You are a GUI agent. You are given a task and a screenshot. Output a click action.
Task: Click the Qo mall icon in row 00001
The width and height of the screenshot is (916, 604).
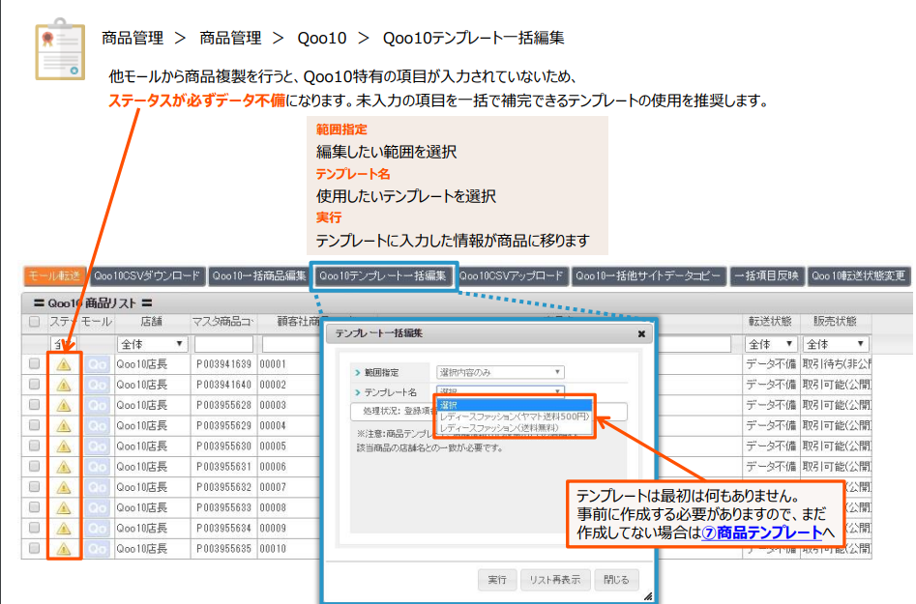point(97,364)
